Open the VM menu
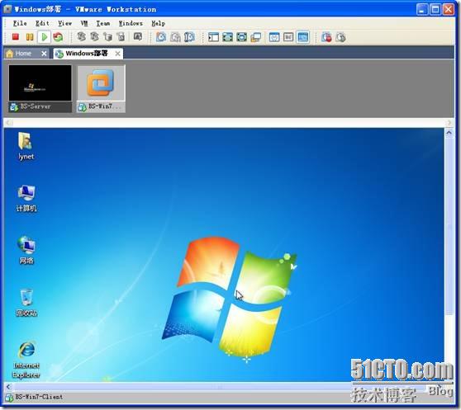This screenshot has width=461, height=410. (84, 23)
